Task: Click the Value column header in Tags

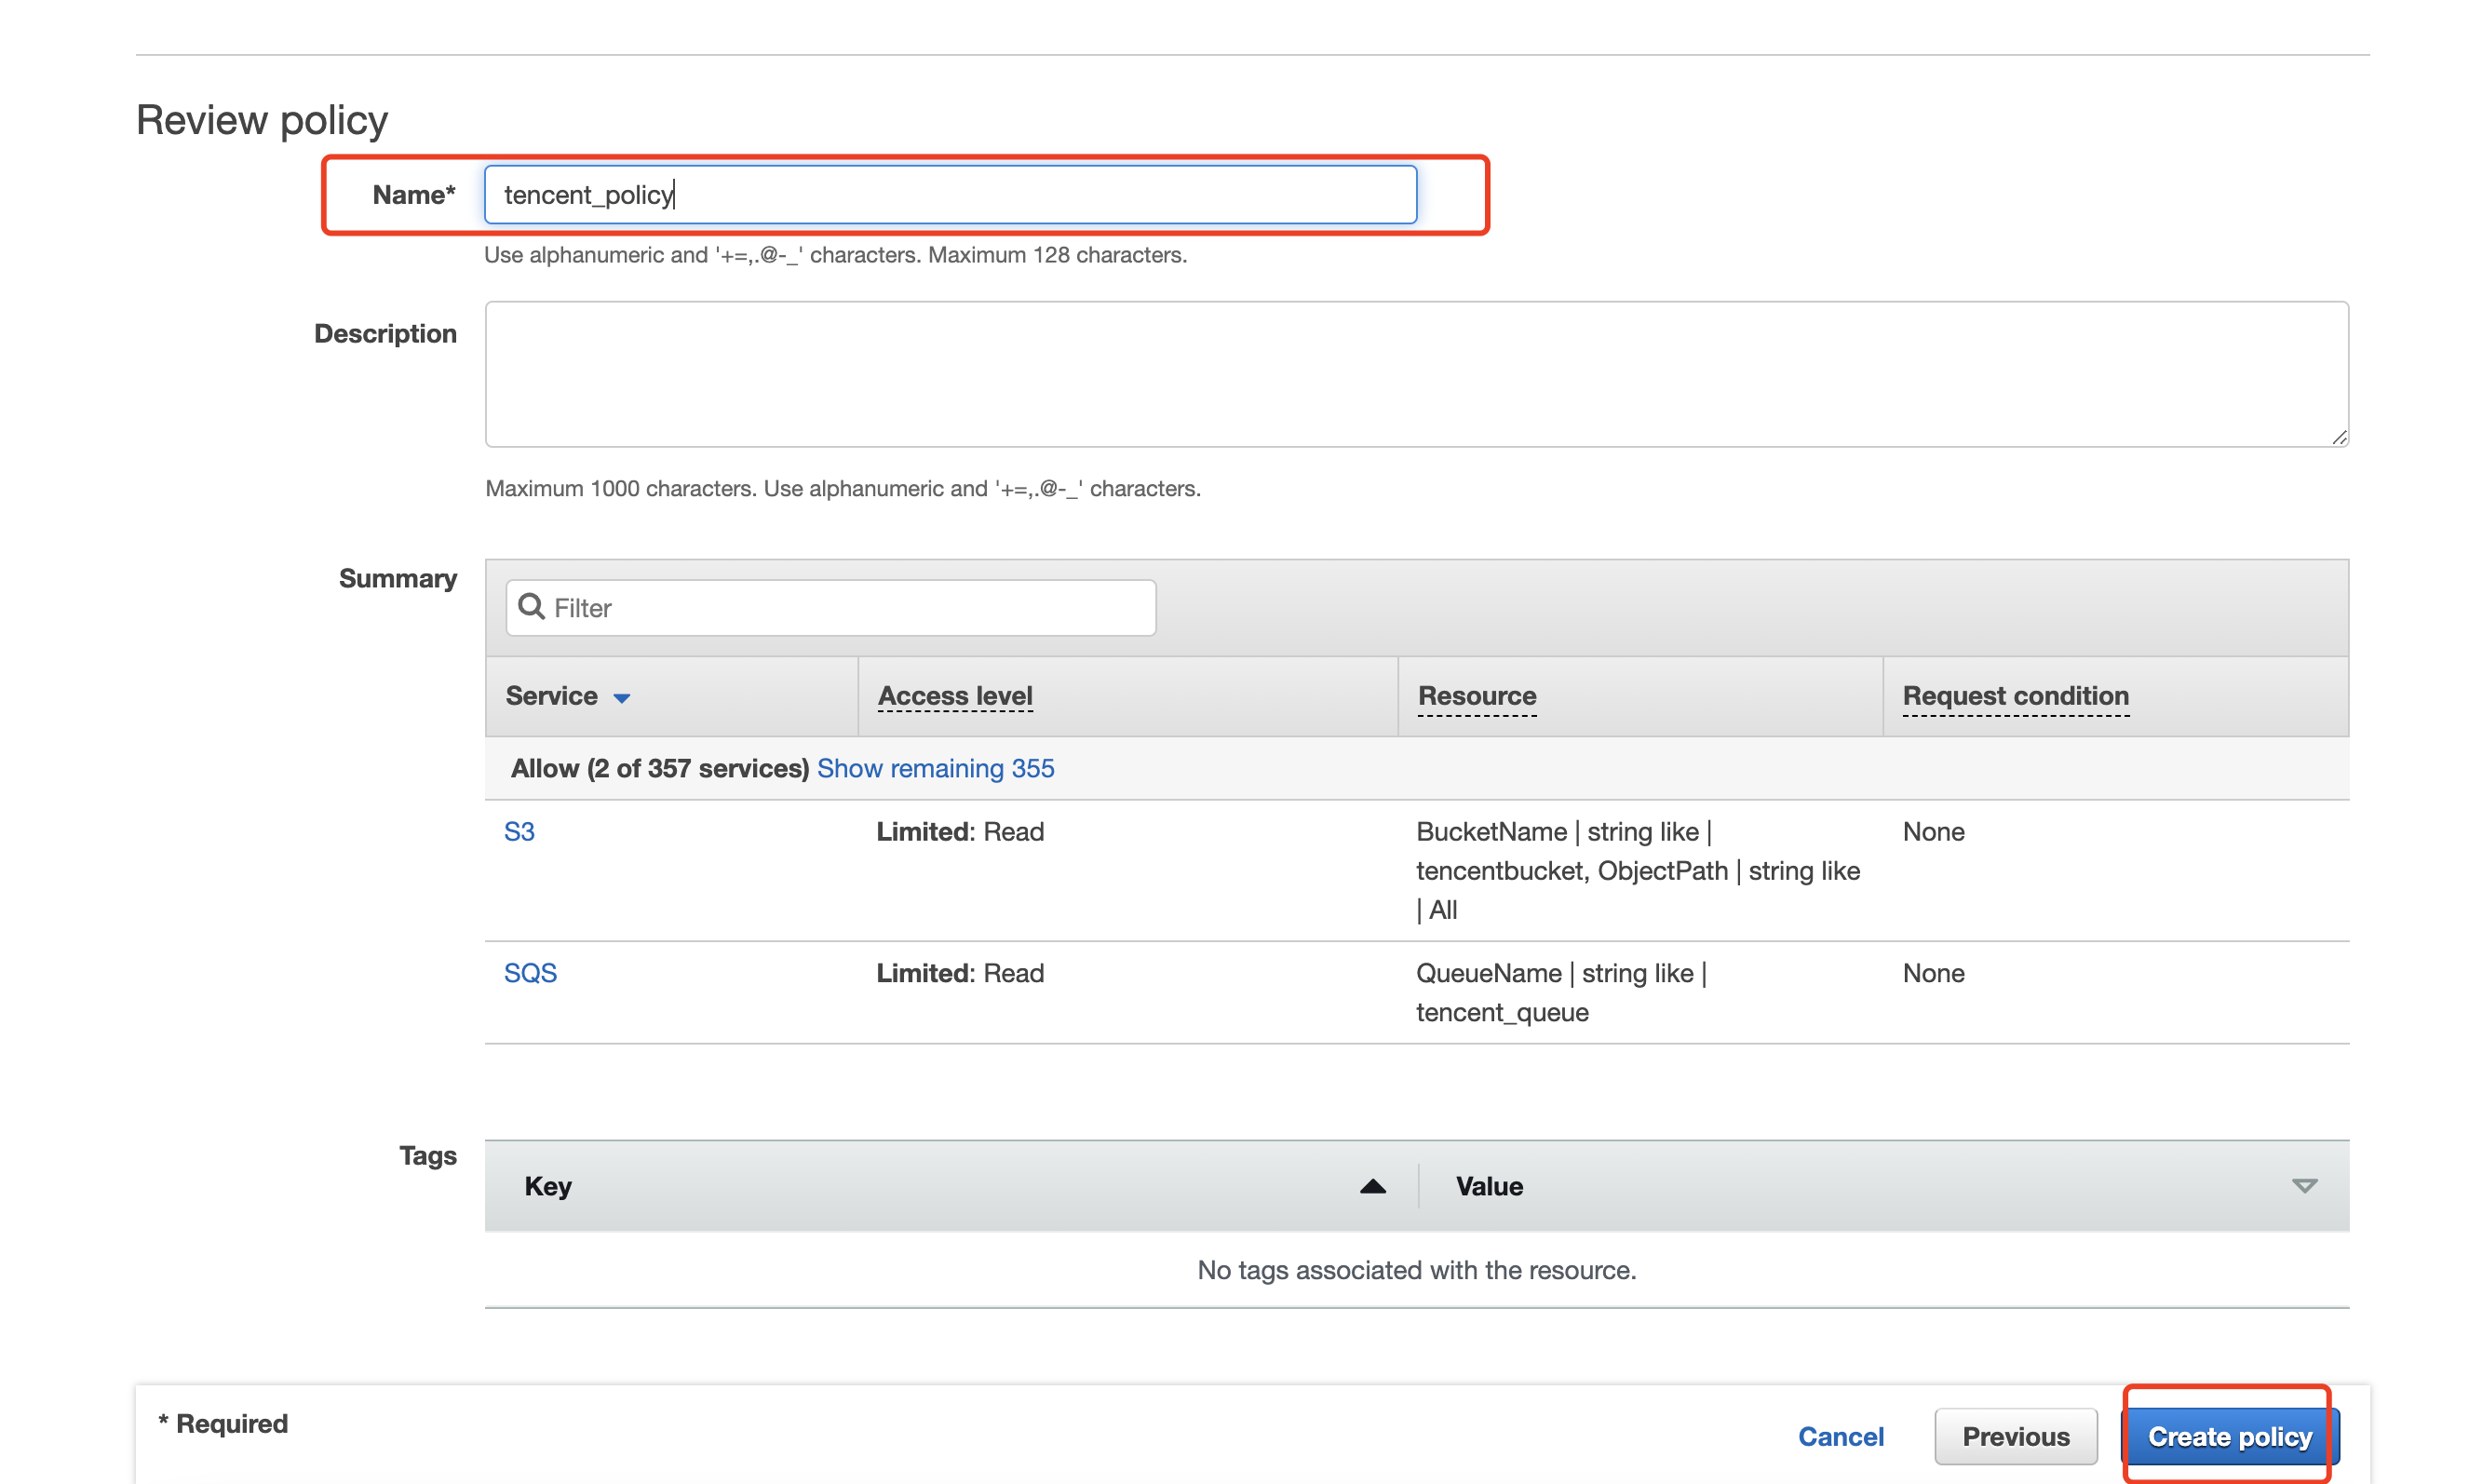Action: pos(1488,1186)
